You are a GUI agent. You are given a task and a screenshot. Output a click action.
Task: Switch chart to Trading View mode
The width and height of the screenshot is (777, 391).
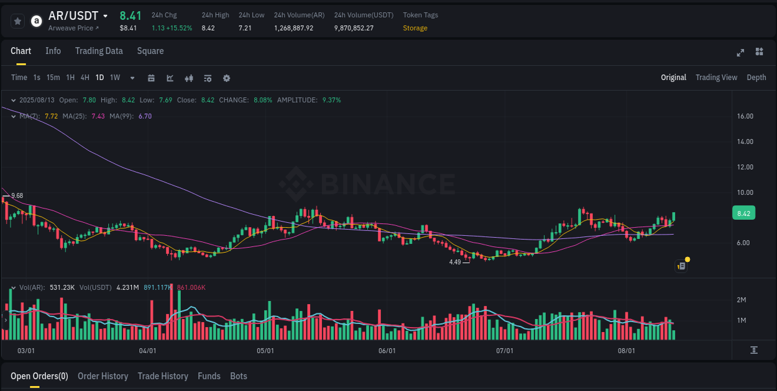716,78
